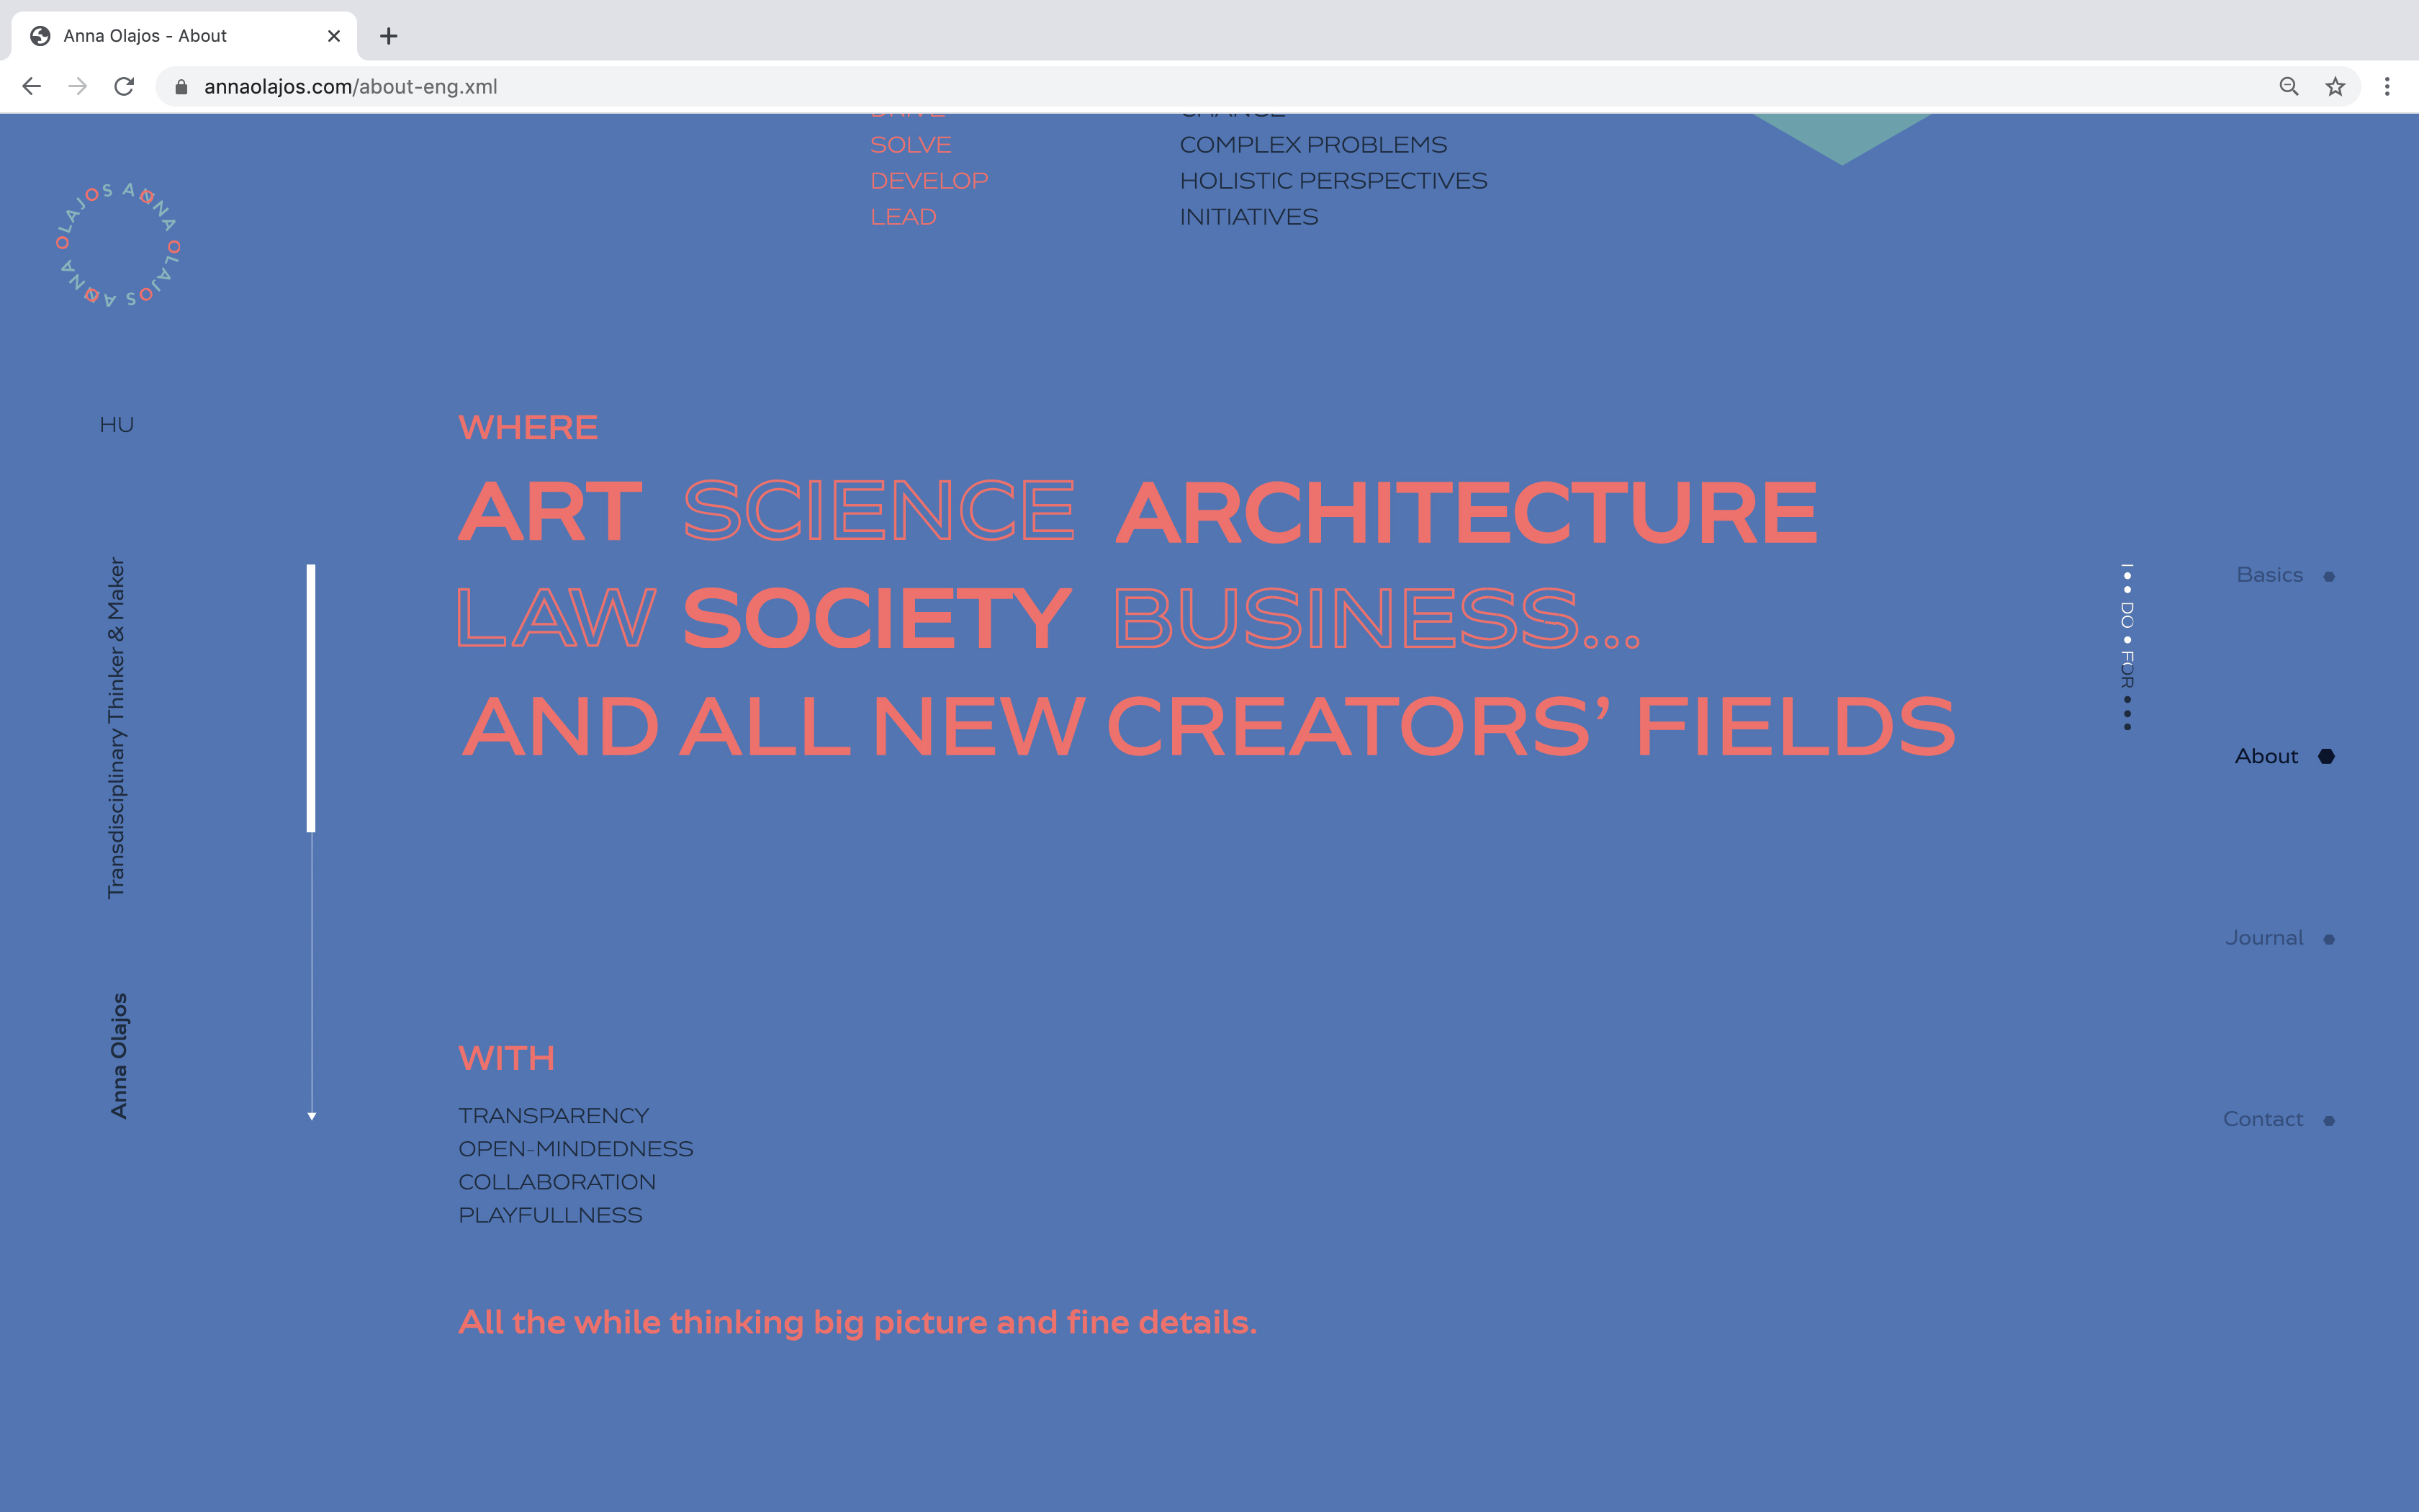
Task: Close the Anna Olajos - About tab
Action: pyautogui.click(x=334, y=36)
